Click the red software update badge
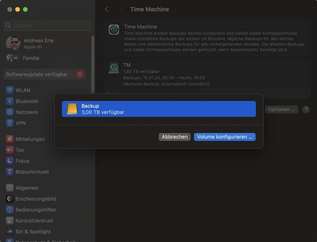The height and width of the screenshot is (242, 317). pos(80,74)
